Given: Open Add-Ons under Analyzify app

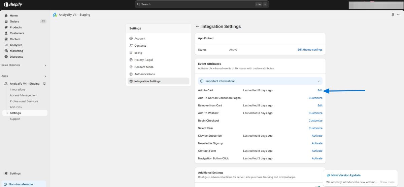Looking at the screenshot, I should pyautogui.click(x=16, y=107).
